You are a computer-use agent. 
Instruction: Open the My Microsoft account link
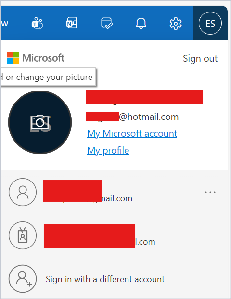(132, 133)
